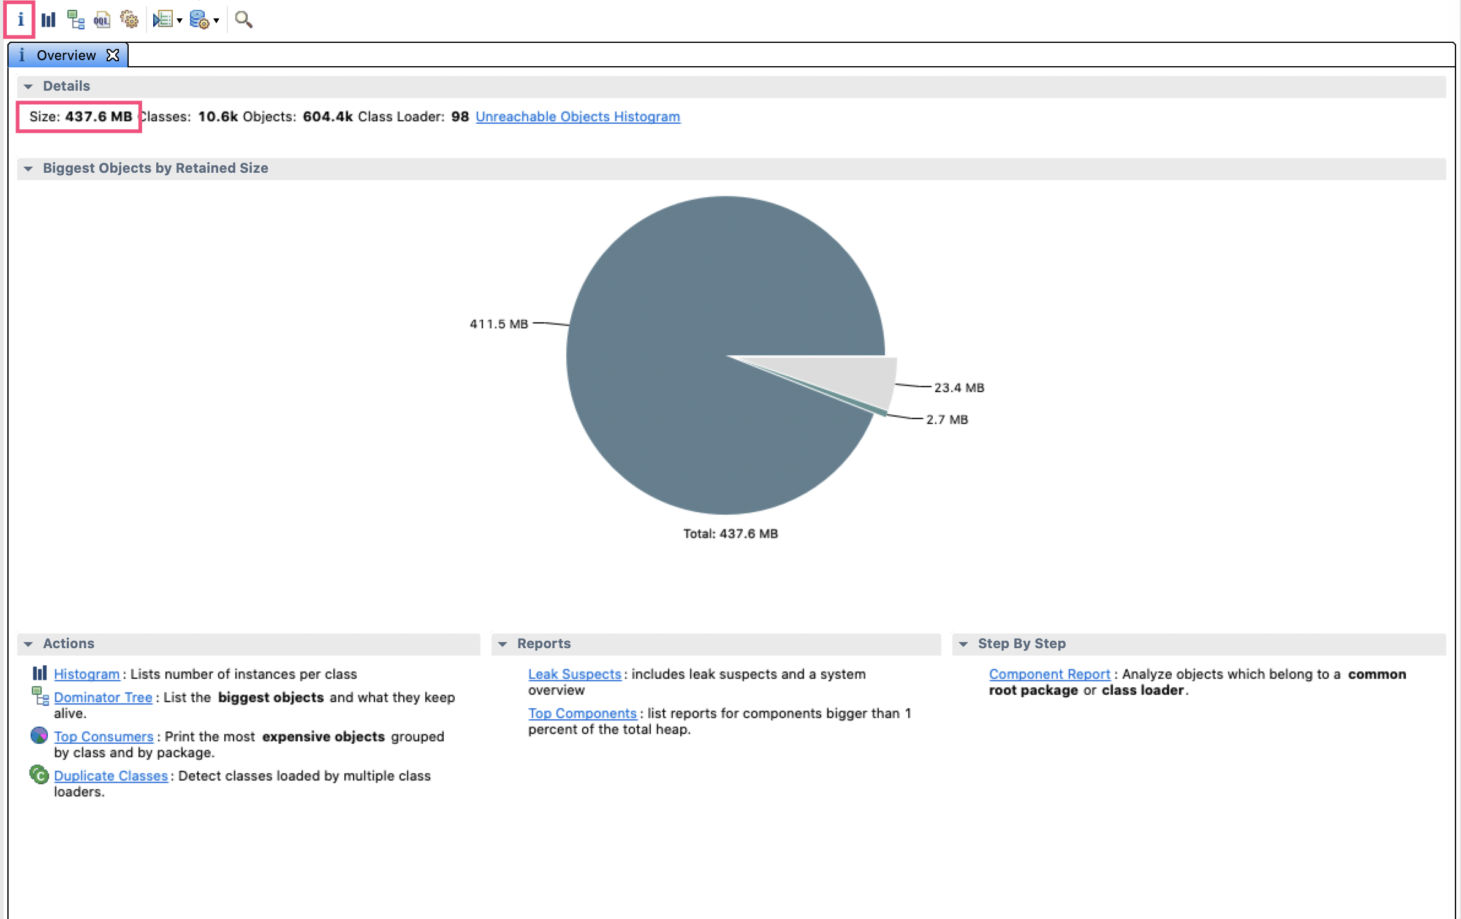Click the run expert system test icon
The width and height of the screenshot is (1461, 919).
162,20
